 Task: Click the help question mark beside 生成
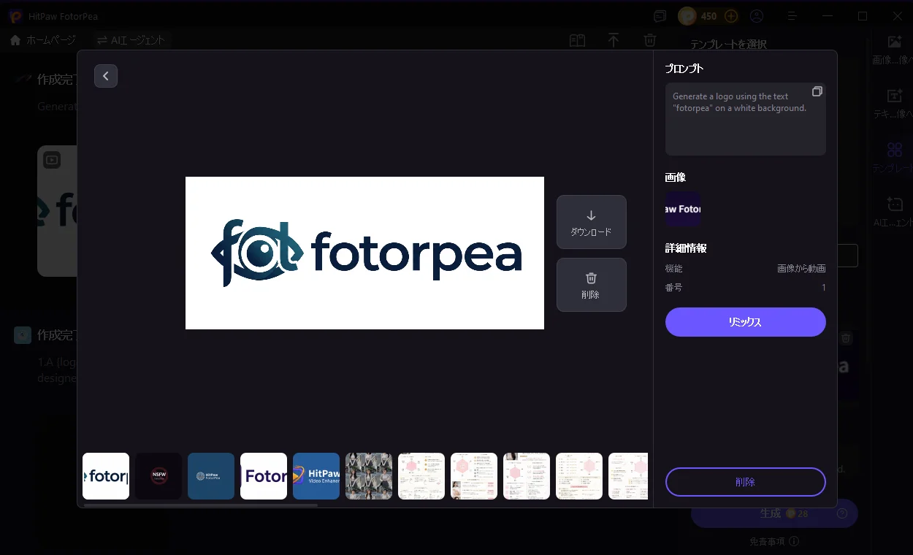pos(842,513)
